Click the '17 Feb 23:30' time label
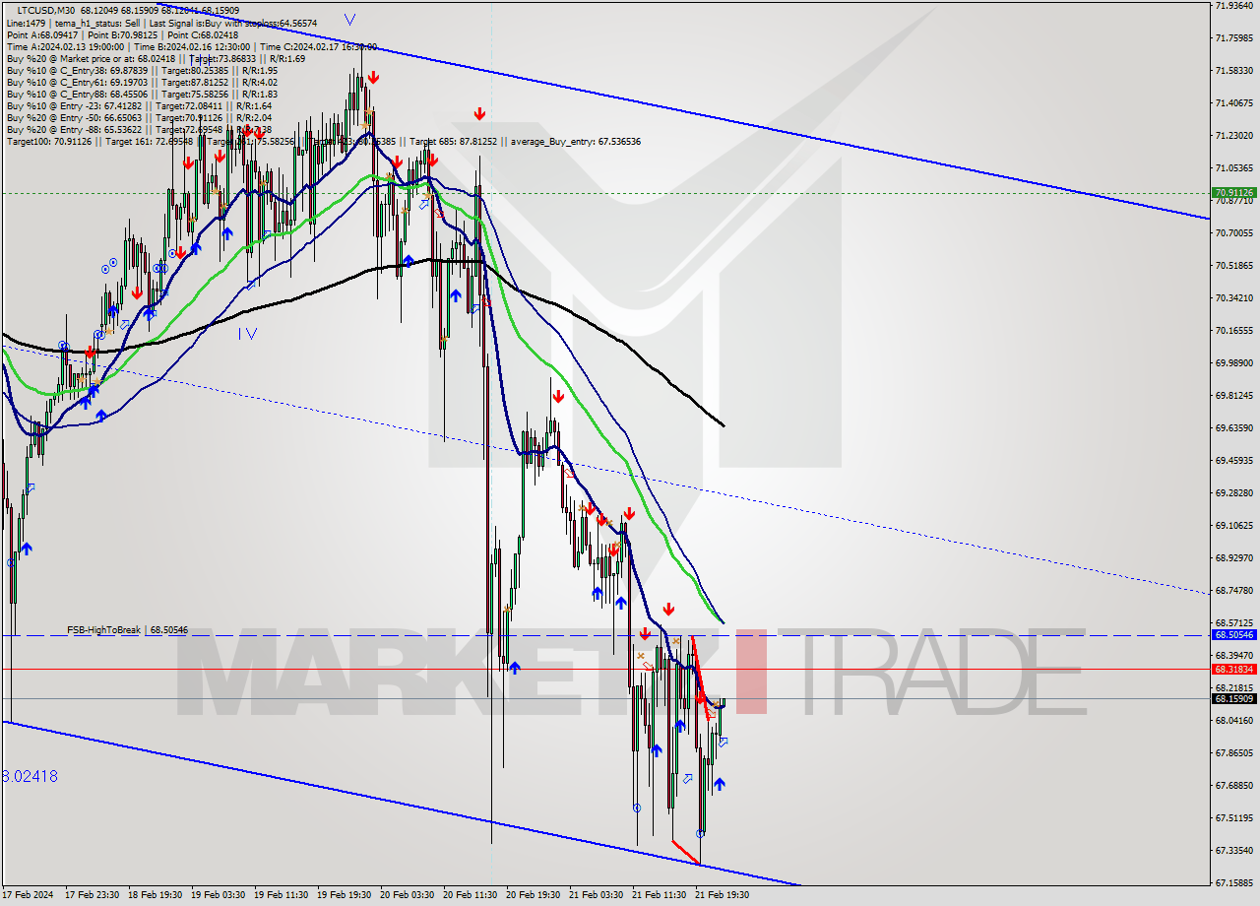Screen dimensions: 1260x906 pyautogui.click(x=93, y=895)
